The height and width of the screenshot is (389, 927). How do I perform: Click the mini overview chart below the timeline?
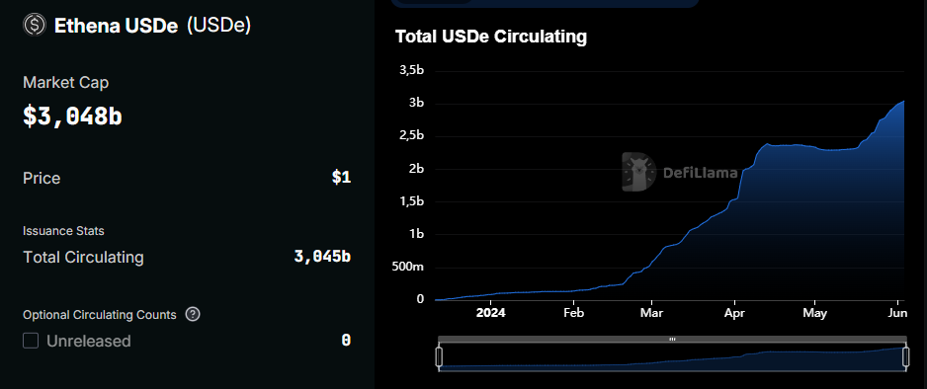point(673,358)
